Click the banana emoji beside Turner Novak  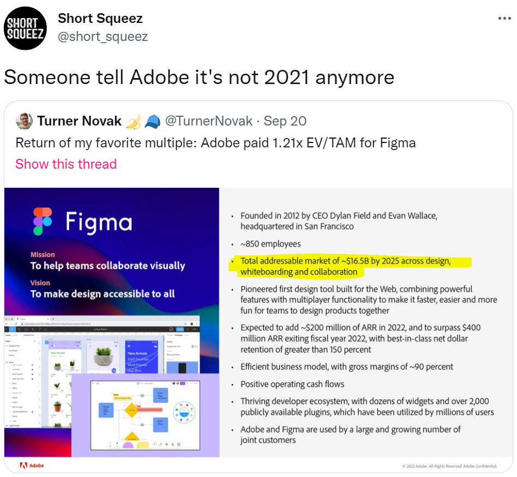pyautogui.click(x=134, y=121)
